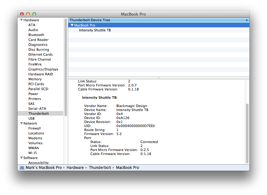Click the green zoom window button

pyautogui.click(x=34, y=14)
